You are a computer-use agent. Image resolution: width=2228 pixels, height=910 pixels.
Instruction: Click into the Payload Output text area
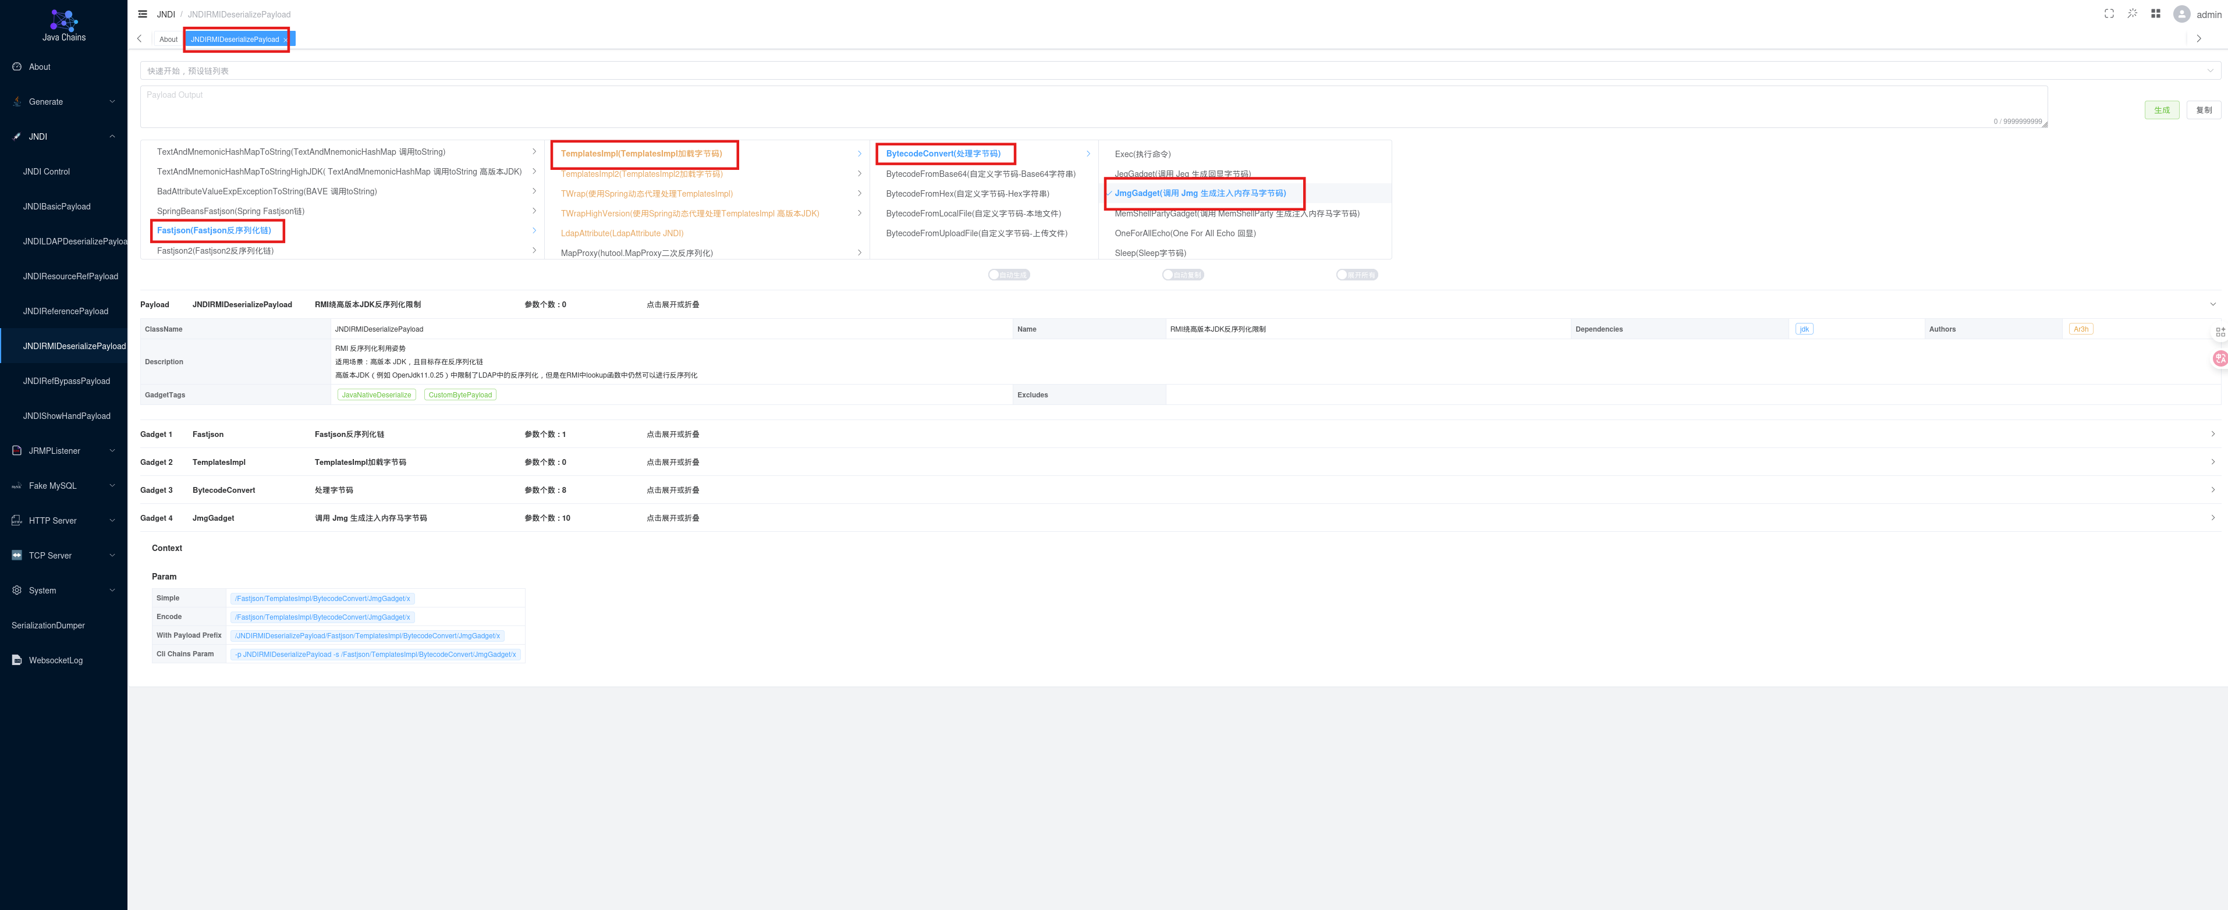click(x=1090, y=106)
